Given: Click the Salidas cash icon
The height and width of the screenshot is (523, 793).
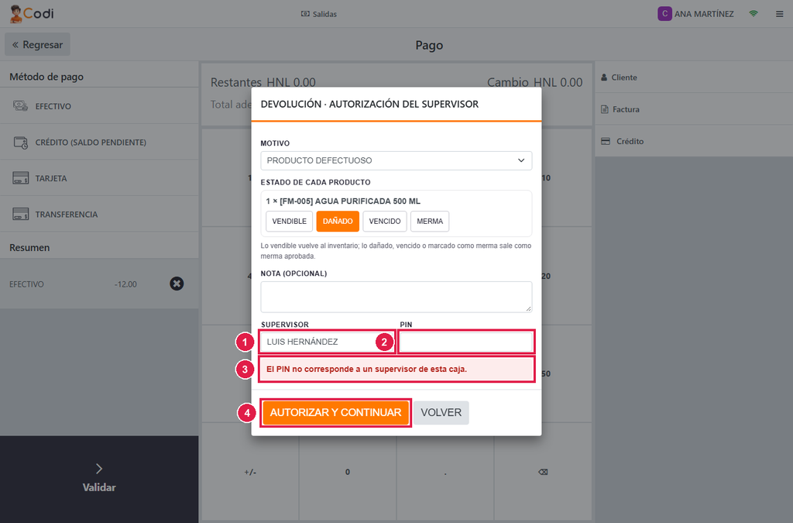Looking at the screenshot, I should coord(305,14).
